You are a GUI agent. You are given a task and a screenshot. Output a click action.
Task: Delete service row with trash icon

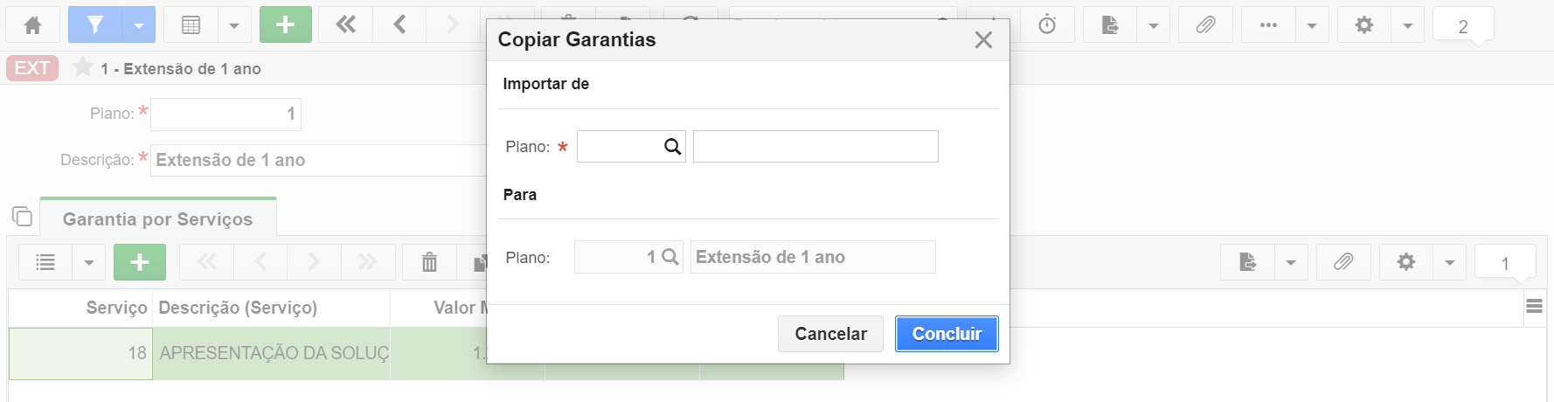pos(429,262)
